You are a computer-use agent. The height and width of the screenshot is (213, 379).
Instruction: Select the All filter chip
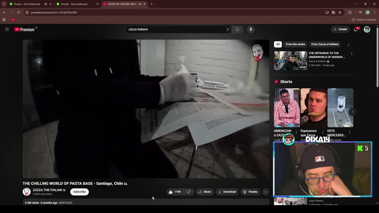278,44
